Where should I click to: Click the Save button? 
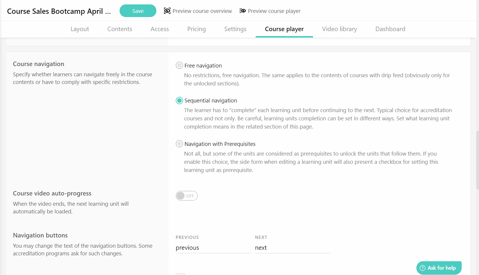click(138, 11)
